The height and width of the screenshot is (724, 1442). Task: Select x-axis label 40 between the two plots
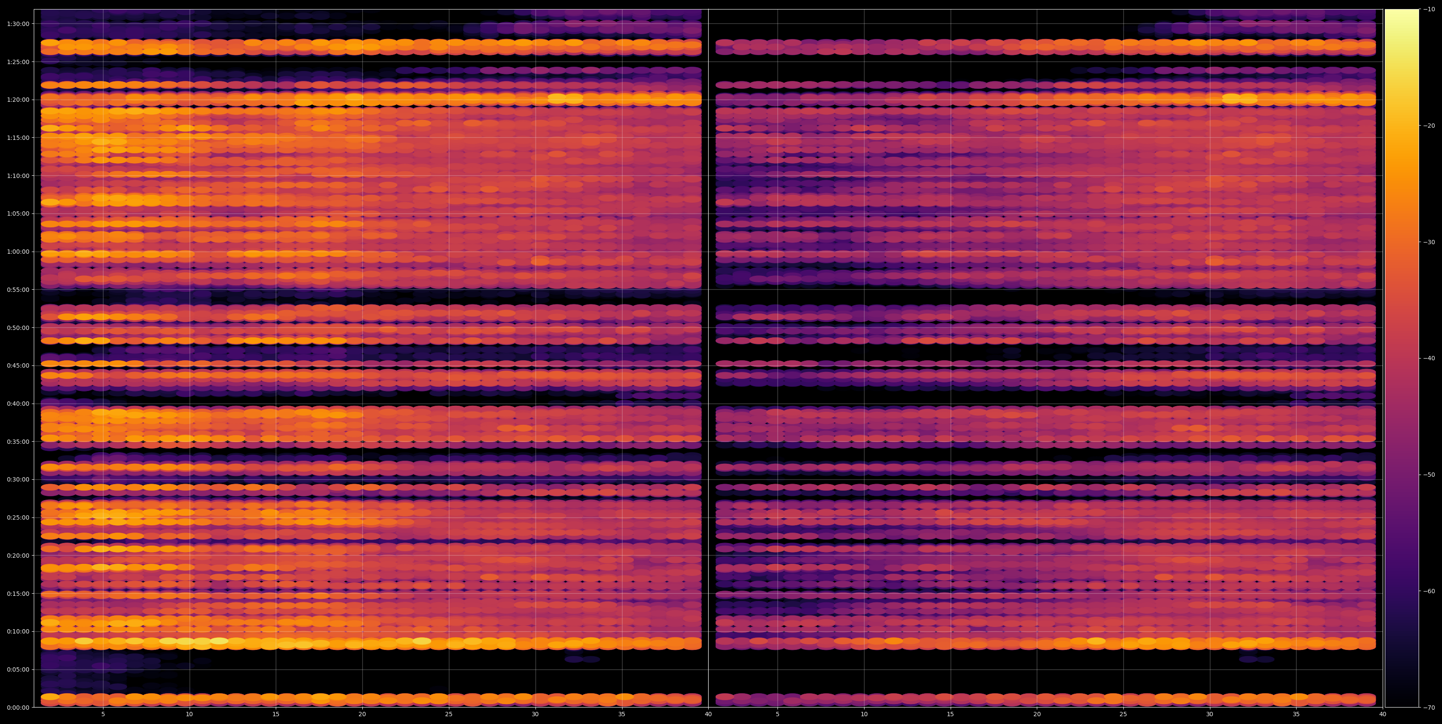click(x=708, y=714)
